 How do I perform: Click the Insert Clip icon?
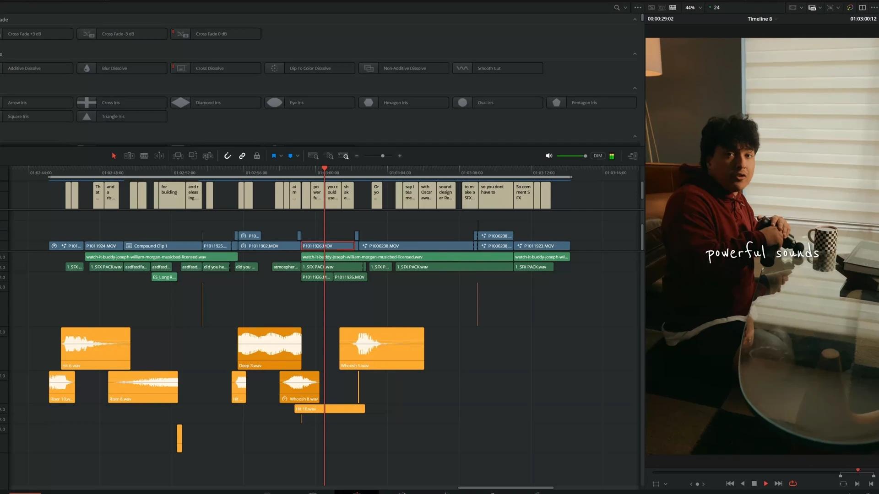point(178,156)
